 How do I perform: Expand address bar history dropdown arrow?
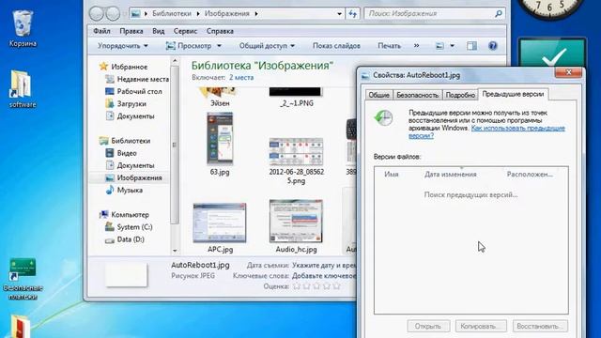click(339, 14)
